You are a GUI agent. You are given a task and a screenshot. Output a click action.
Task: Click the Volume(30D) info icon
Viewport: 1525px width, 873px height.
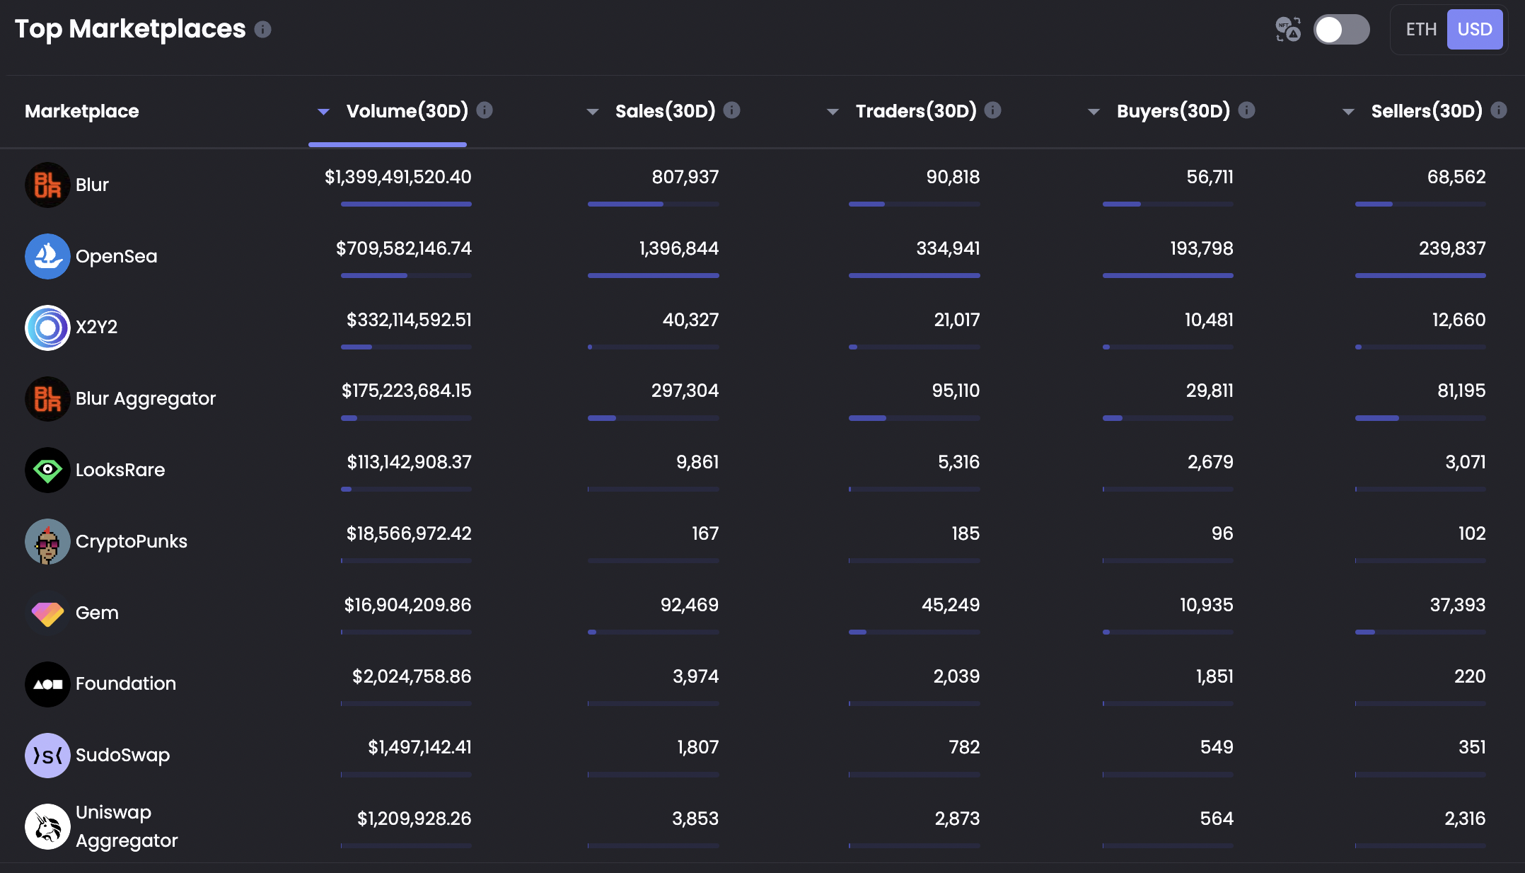coord(485,110)
